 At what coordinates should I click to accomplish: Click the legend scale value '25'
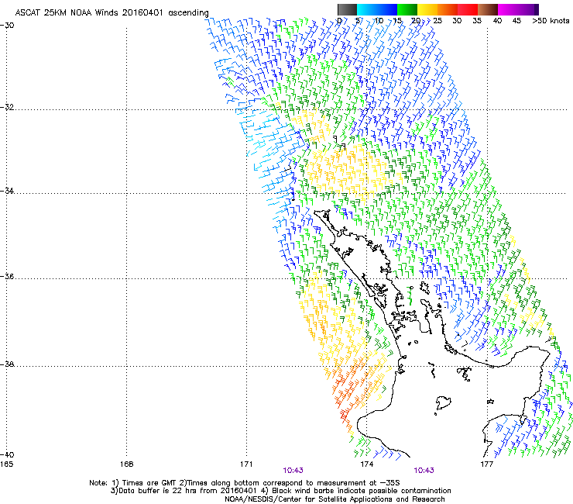point(437,21)
